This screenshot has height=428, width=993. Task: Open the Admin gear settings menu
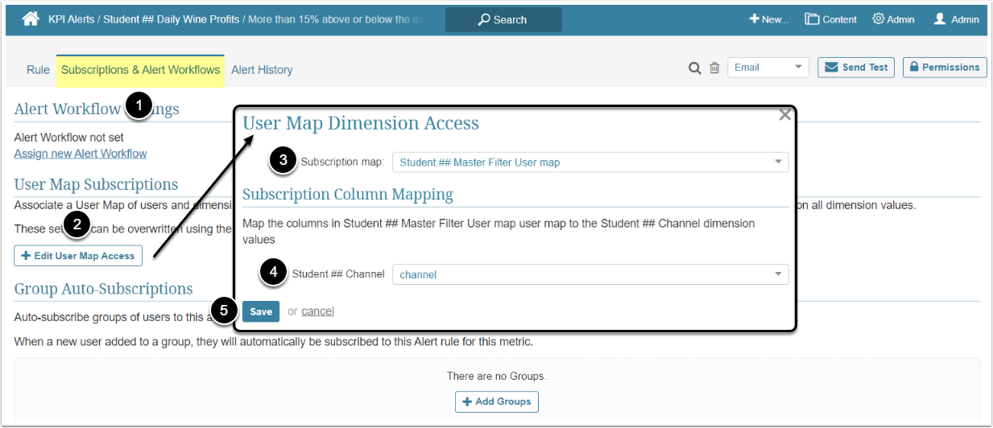coord(893,19)
